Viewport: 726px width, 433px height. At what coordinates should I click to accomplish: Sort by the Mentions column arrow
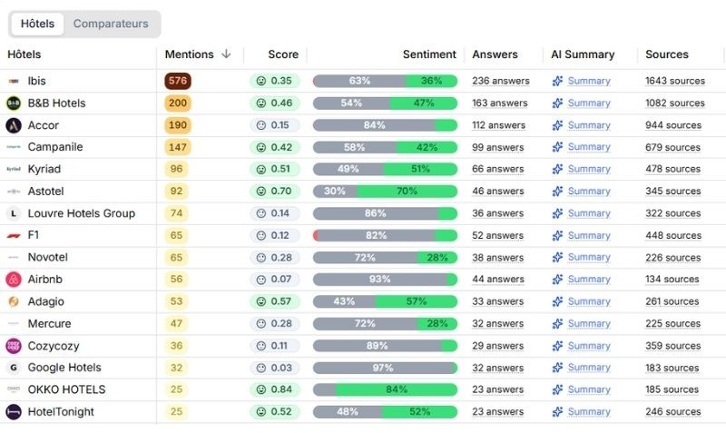coord(226,54)
